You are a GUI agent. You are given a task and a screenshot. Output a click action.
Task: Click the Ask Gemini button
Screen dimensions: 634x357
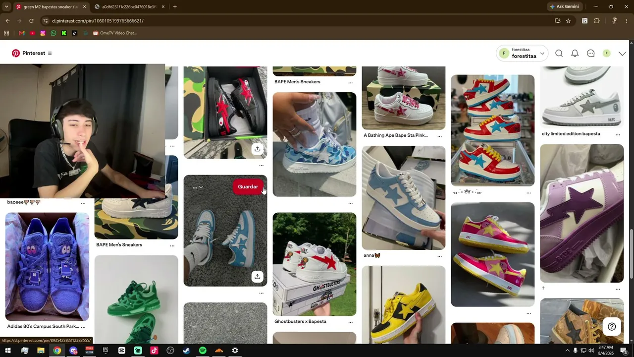click(x=564, y=6)
